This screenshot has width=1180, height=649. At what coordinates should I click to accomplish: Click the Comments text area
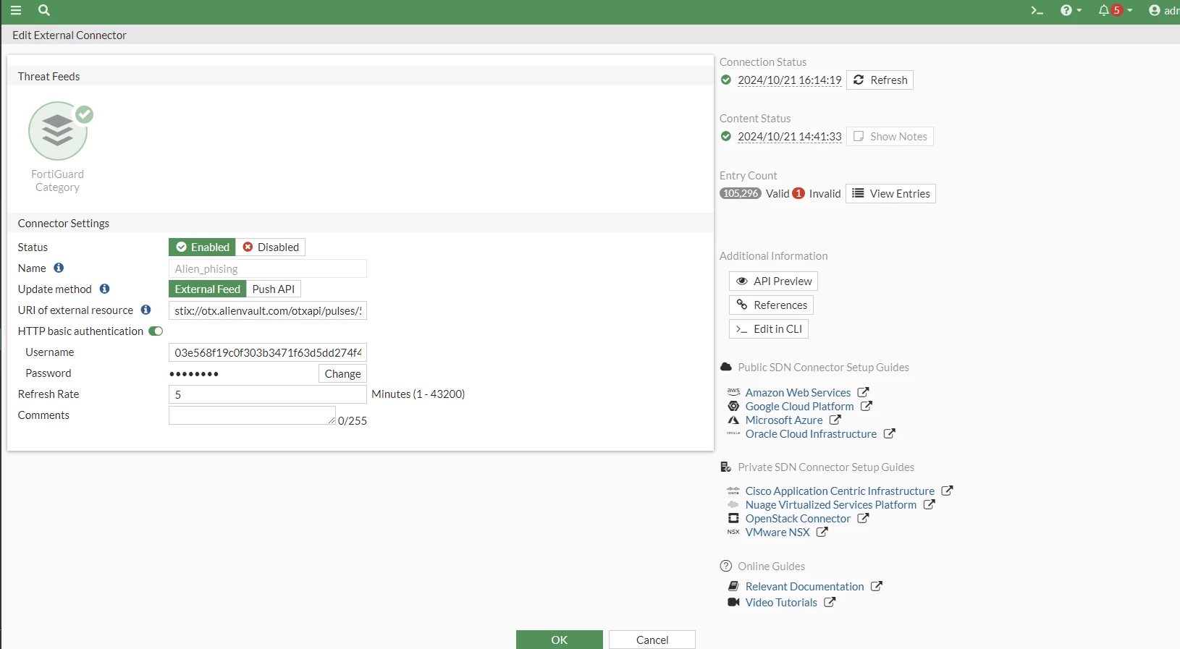(x=252, y=415)
